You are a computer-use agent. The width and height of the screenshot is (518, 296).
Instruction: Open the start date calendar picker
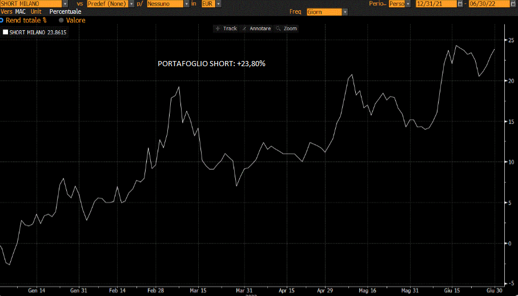pos(460,4)
